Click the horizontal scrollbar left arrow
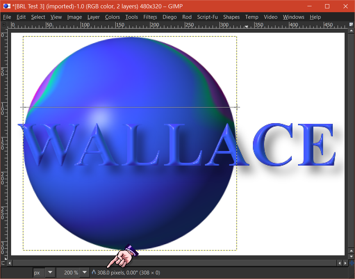355x279 pixels. (x=10, y=263)
